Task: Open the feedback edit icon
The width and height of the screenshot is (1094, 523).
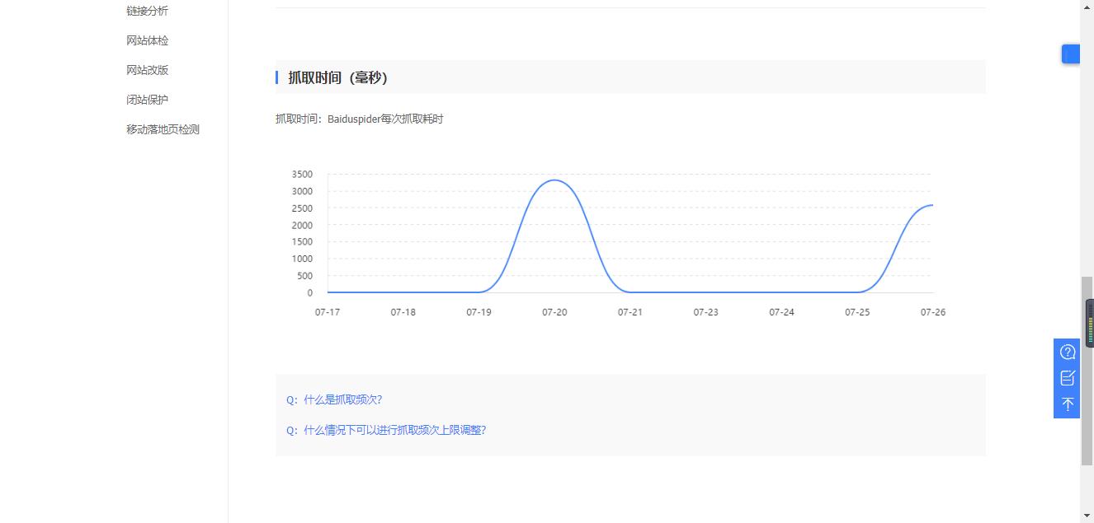Action: click(x=1067, y=378)
